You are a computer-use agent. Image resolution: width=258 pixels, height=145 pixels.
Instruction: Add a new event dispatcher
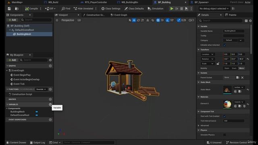(x=50, y=120)
